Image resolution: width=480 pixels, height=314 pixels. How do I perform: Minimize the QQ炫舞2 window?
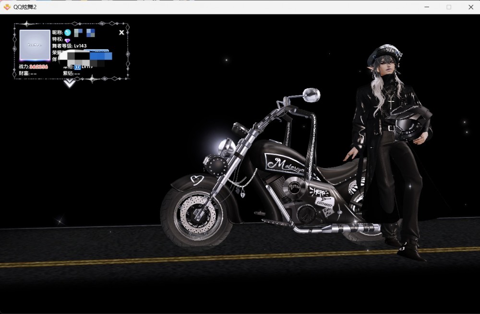[x=427, y=7]
